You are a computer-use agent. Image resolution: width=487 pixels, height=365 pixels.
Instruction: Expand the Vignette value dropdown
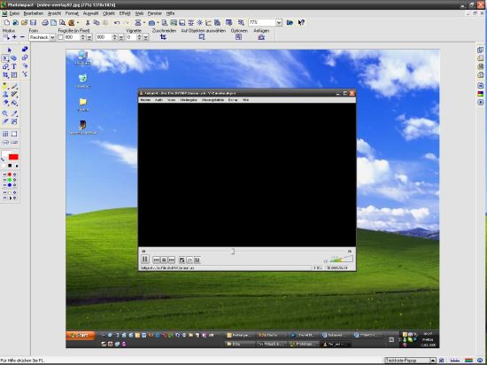coord(146,37)
